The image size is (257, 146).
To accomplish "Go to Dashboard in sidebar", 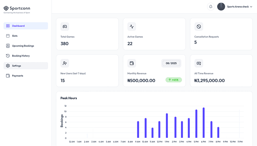I will pyautogui.click(x=26, y=26).
